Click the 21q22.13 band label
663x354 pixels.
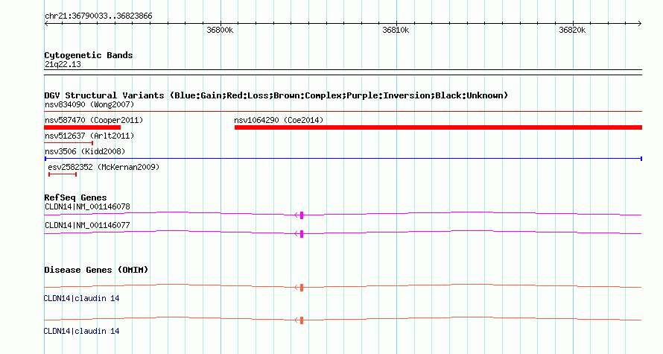(x=63, y=65)
